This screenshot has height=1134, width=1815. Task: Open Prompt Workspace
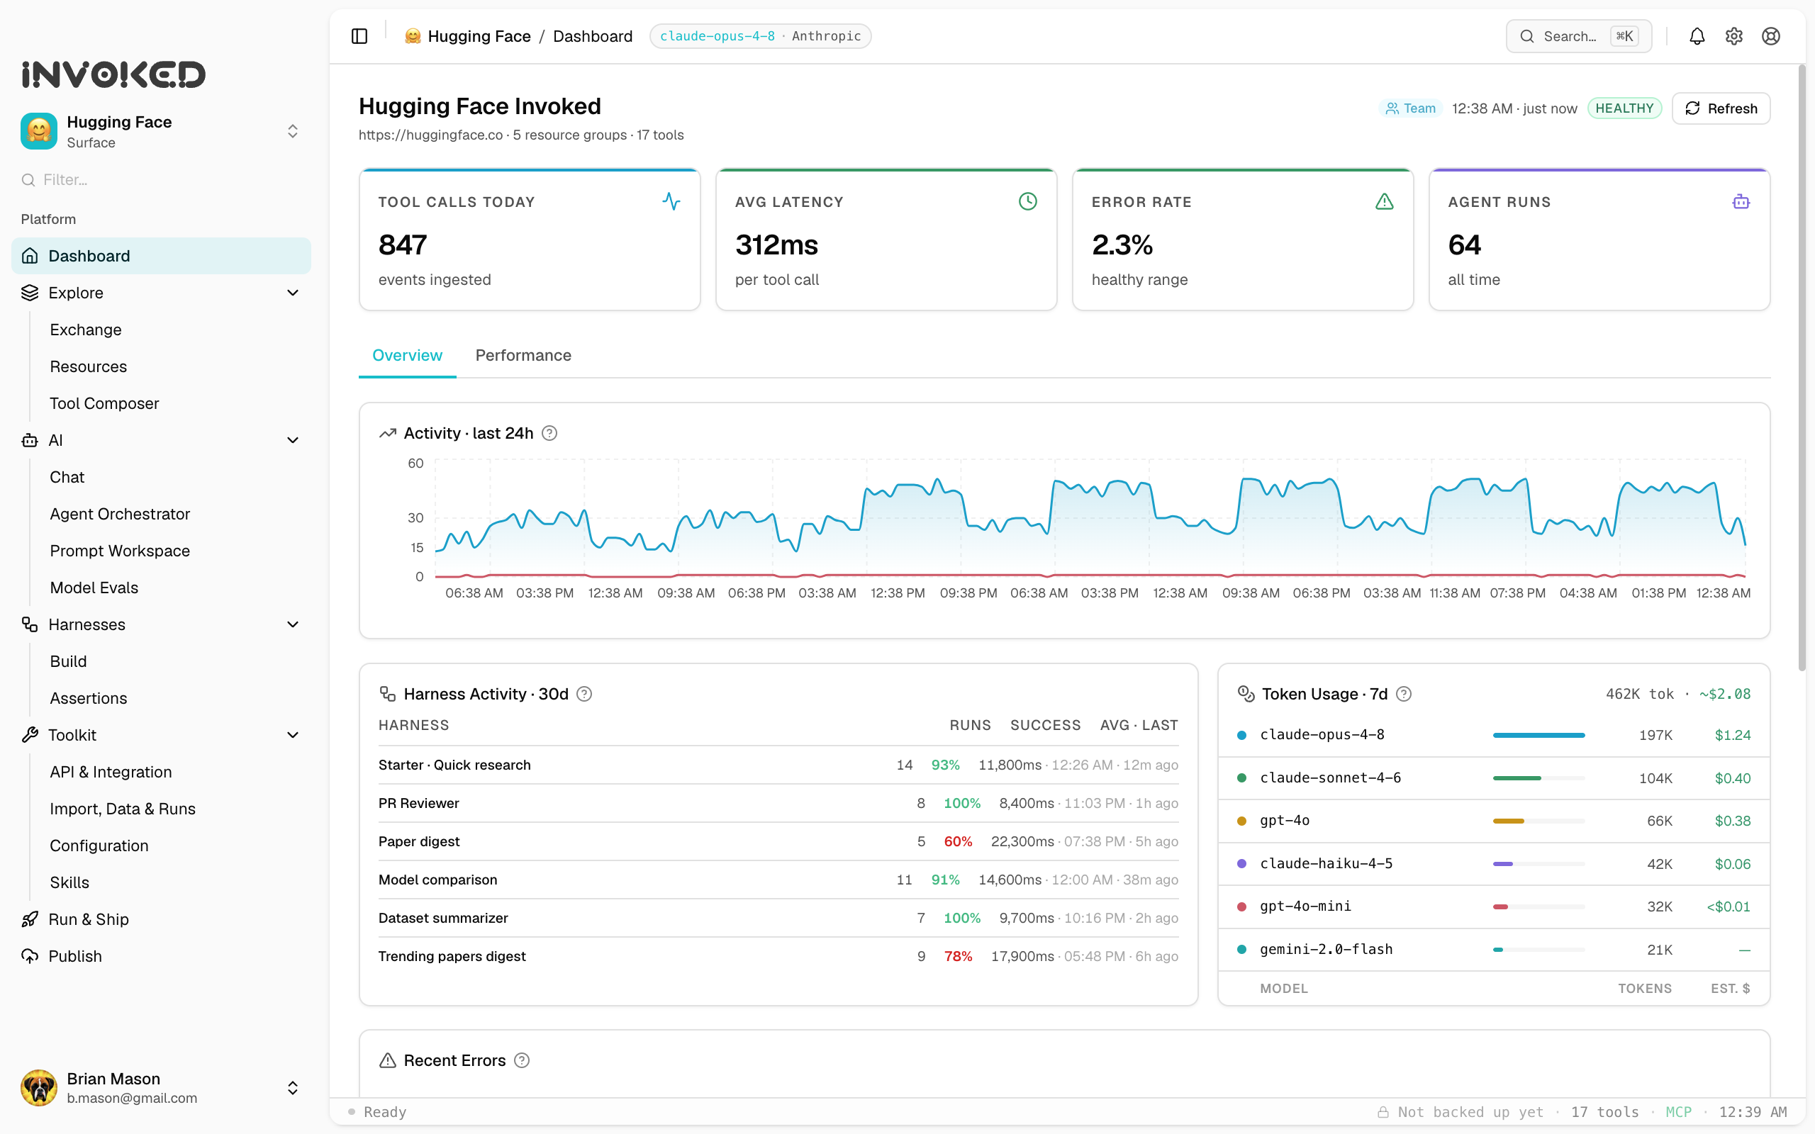pos(120,551)
